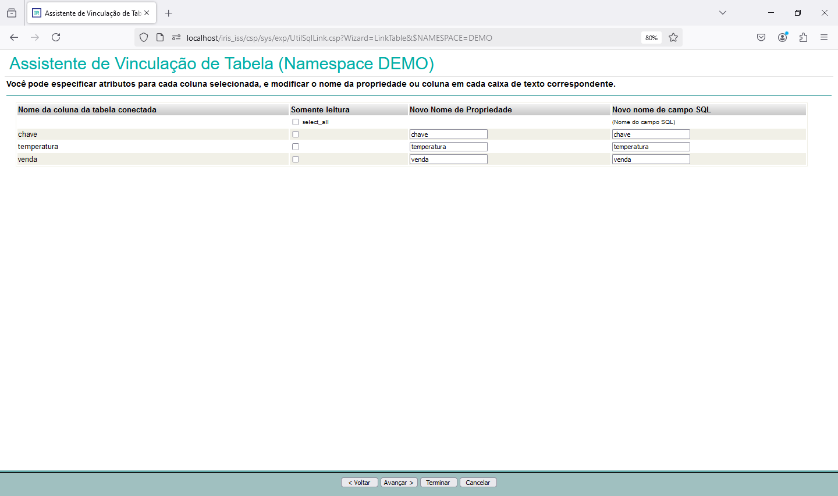Go back using the < Voltar button
The height and width of the screenshot is (496, 838).
pos(359,483)
